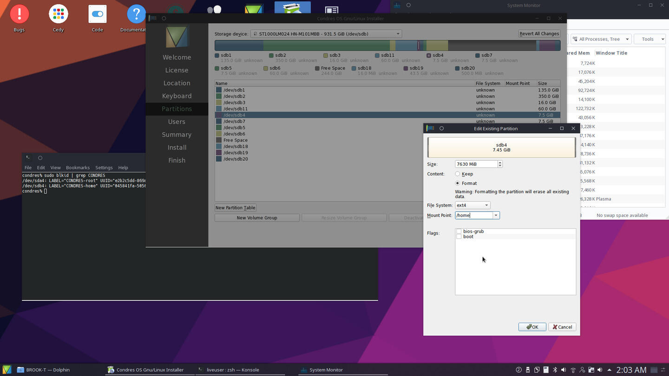Open the removable USB devices tray icon
The height and width of the screenshot is (376, 669).
(528, 370)
